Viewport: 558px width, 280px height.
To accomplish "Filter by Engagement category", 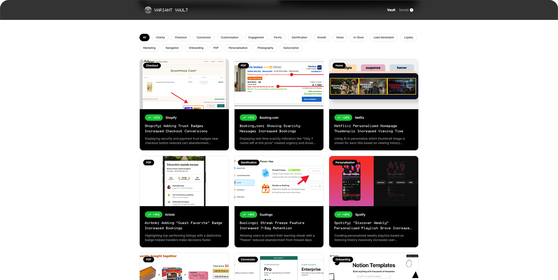I will click(x=256, y=37).
